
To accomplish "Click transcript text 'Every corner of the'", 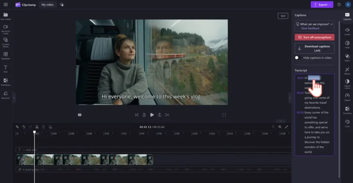I will tap(316, 113).
